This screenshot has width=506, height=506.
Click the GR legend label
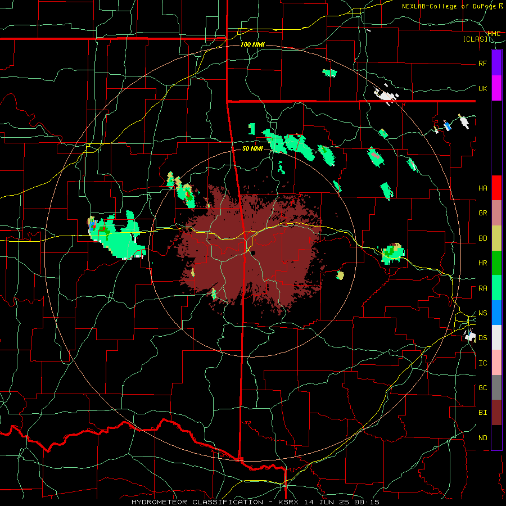[483, 213]
